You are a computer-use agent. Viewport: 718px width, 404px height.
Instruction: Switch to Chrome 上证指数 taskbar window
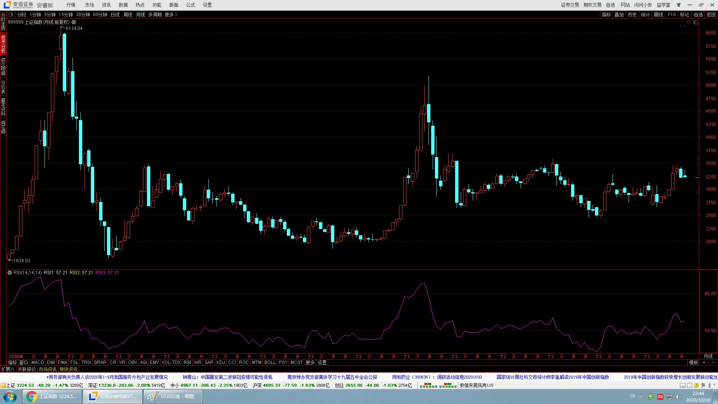(52, 397)
